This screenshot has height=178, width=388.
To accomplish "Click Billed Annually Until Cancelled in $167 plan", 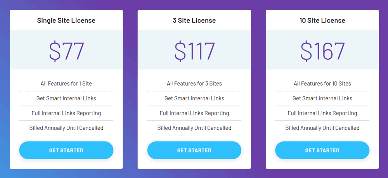I will coord(322,128).
